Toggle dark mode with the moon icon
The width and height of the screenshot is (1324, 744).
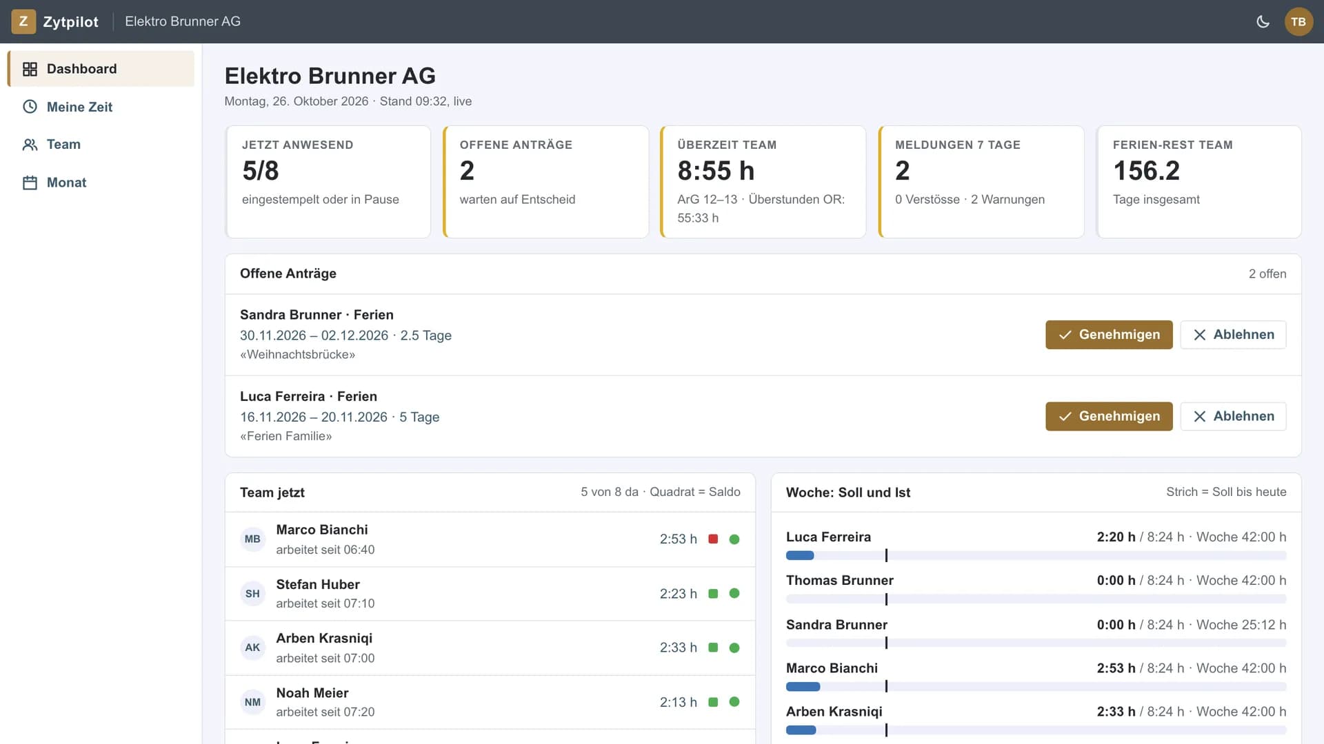coord(1263,21)
